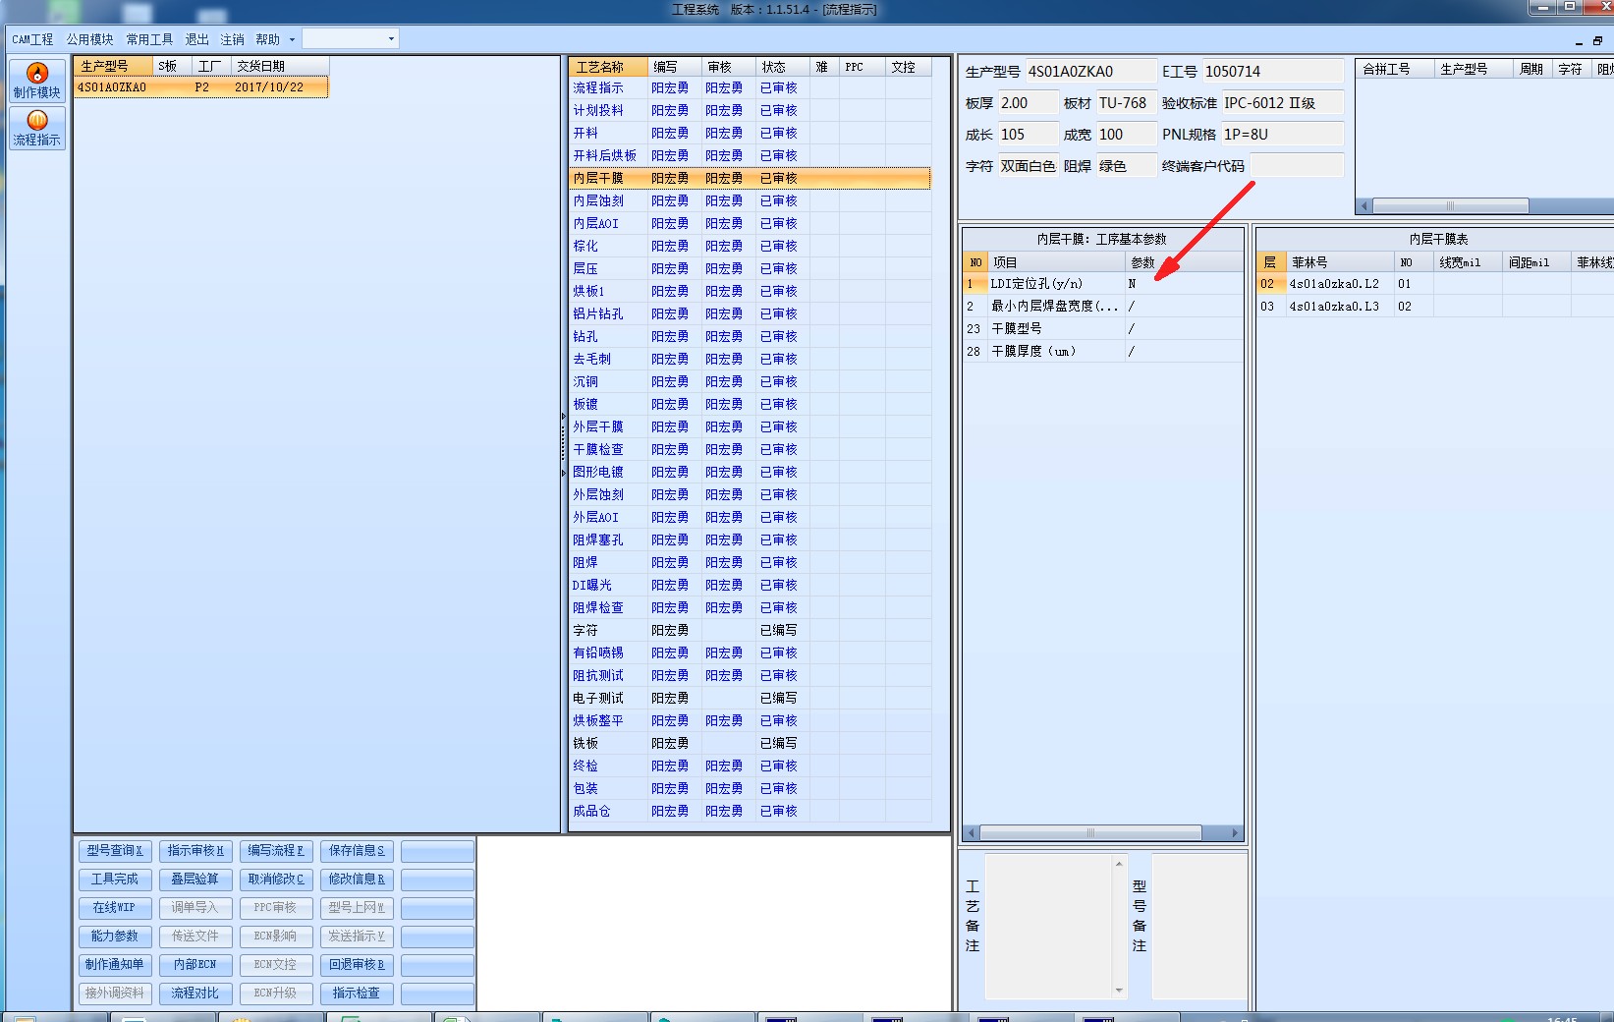Click the 工艺名称 column header
Image resolution: width=1614 pixels, height=1022 pixels.
click(608, 67)
